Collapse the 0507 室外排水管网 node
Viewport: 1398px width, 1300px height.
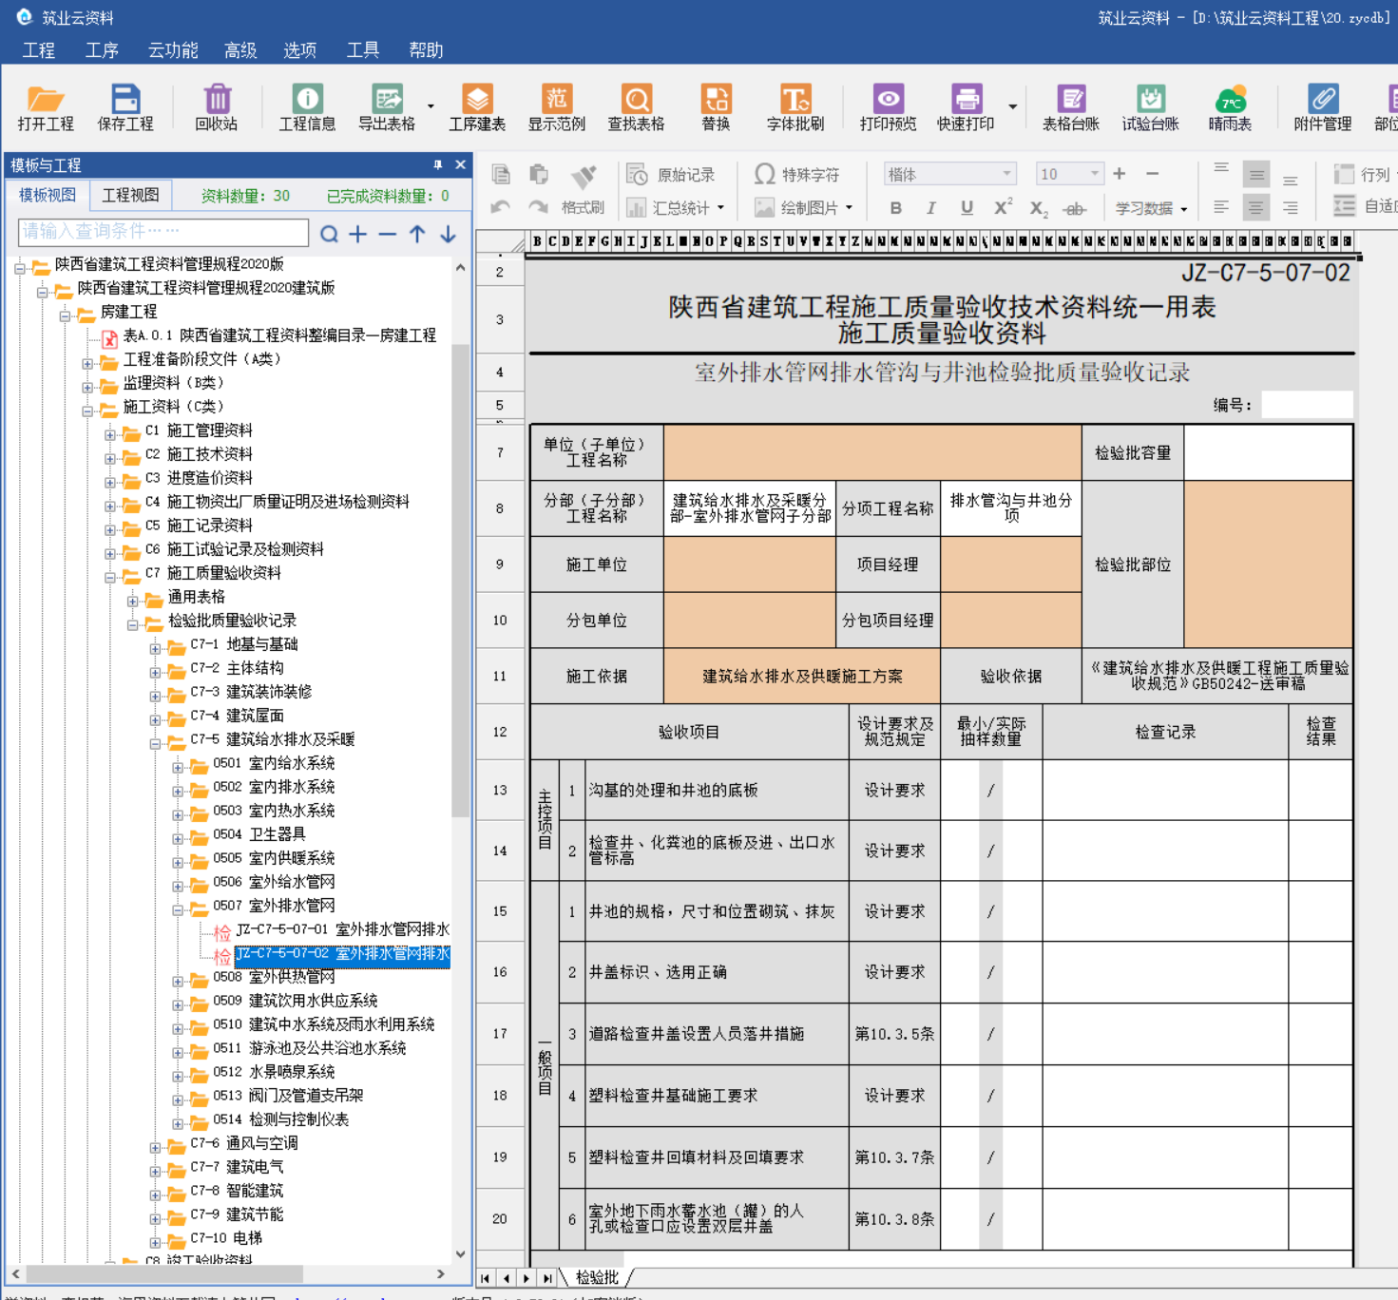tap(178, 909)
